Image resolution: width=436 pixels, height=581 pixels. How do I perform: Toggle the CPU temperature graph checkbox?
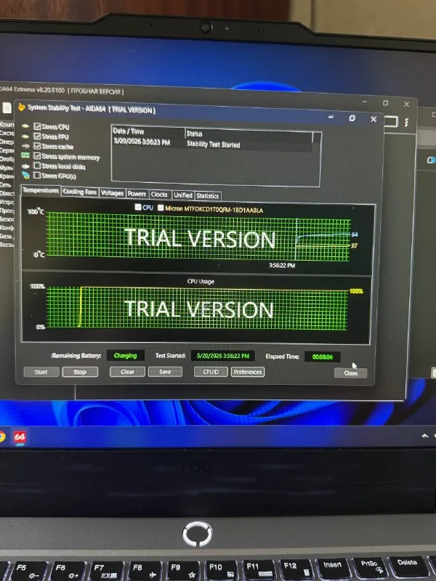[138, 207]
